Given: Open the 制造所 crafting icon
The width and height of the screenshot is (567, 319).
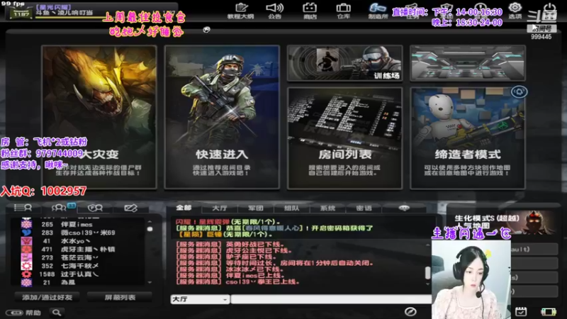Looking at the screenshot, I should [378, 11].
